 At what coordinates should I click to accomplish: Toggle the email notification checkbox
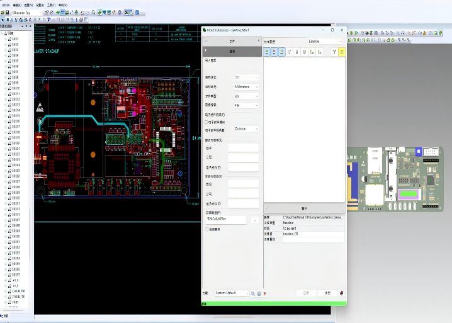tap(207, 122)
